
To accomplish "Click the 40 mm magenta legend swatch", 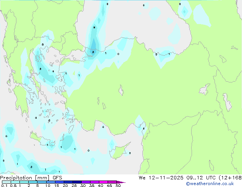I will [103, 182].
